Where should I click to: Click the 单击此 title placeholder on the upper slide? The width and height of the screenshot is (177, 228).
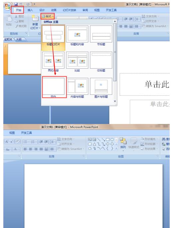coord(145,84)
